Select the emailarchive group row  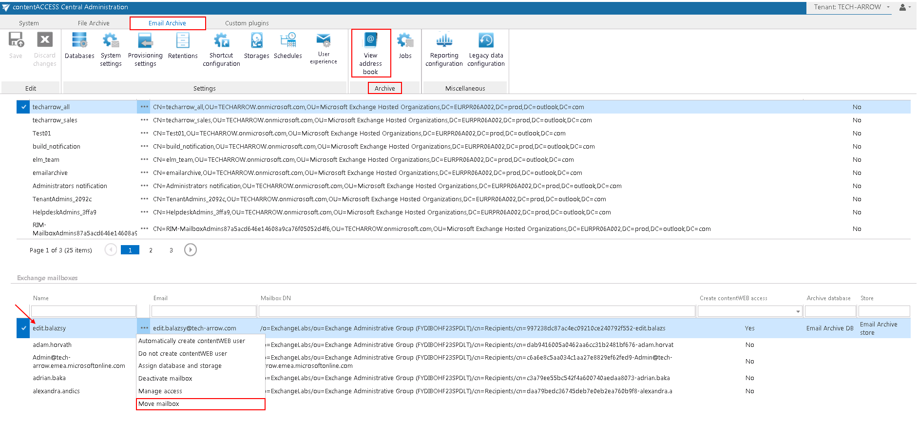pyautogui.click(x=463, y=172)
